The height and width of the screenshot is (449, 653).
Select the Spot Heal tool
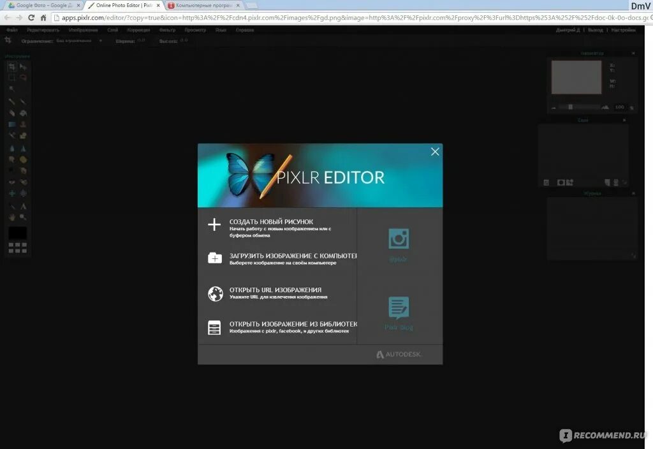coord(24,182)
